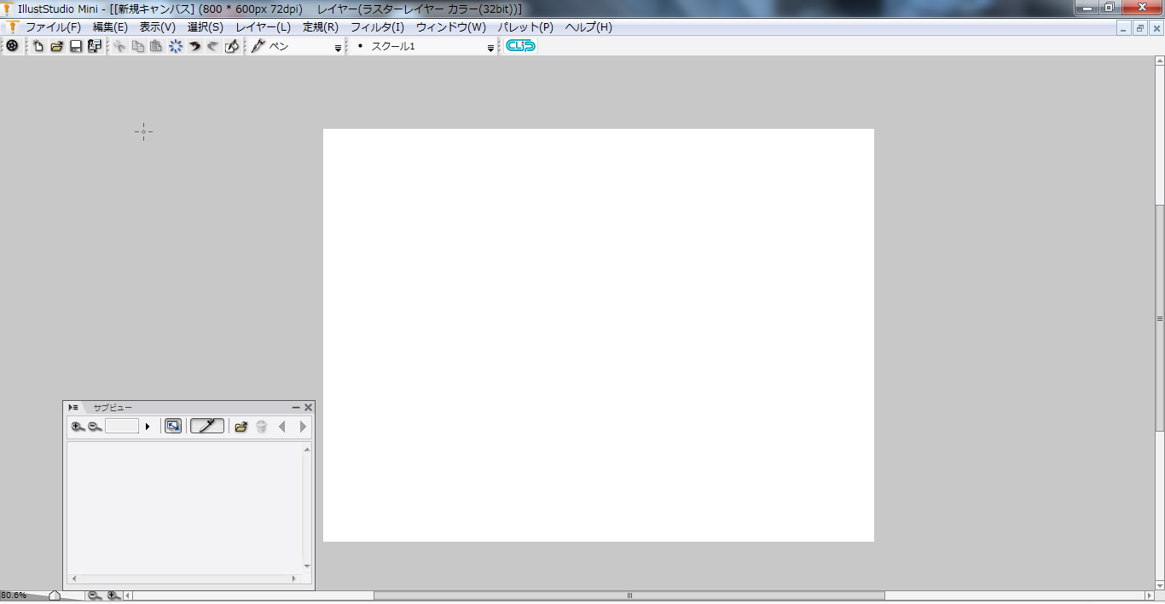Image resolution: width=1165 pixels, height=604 pixels.
Task: Click the New Canvas toolbar icon
Action: coord(38,46)
